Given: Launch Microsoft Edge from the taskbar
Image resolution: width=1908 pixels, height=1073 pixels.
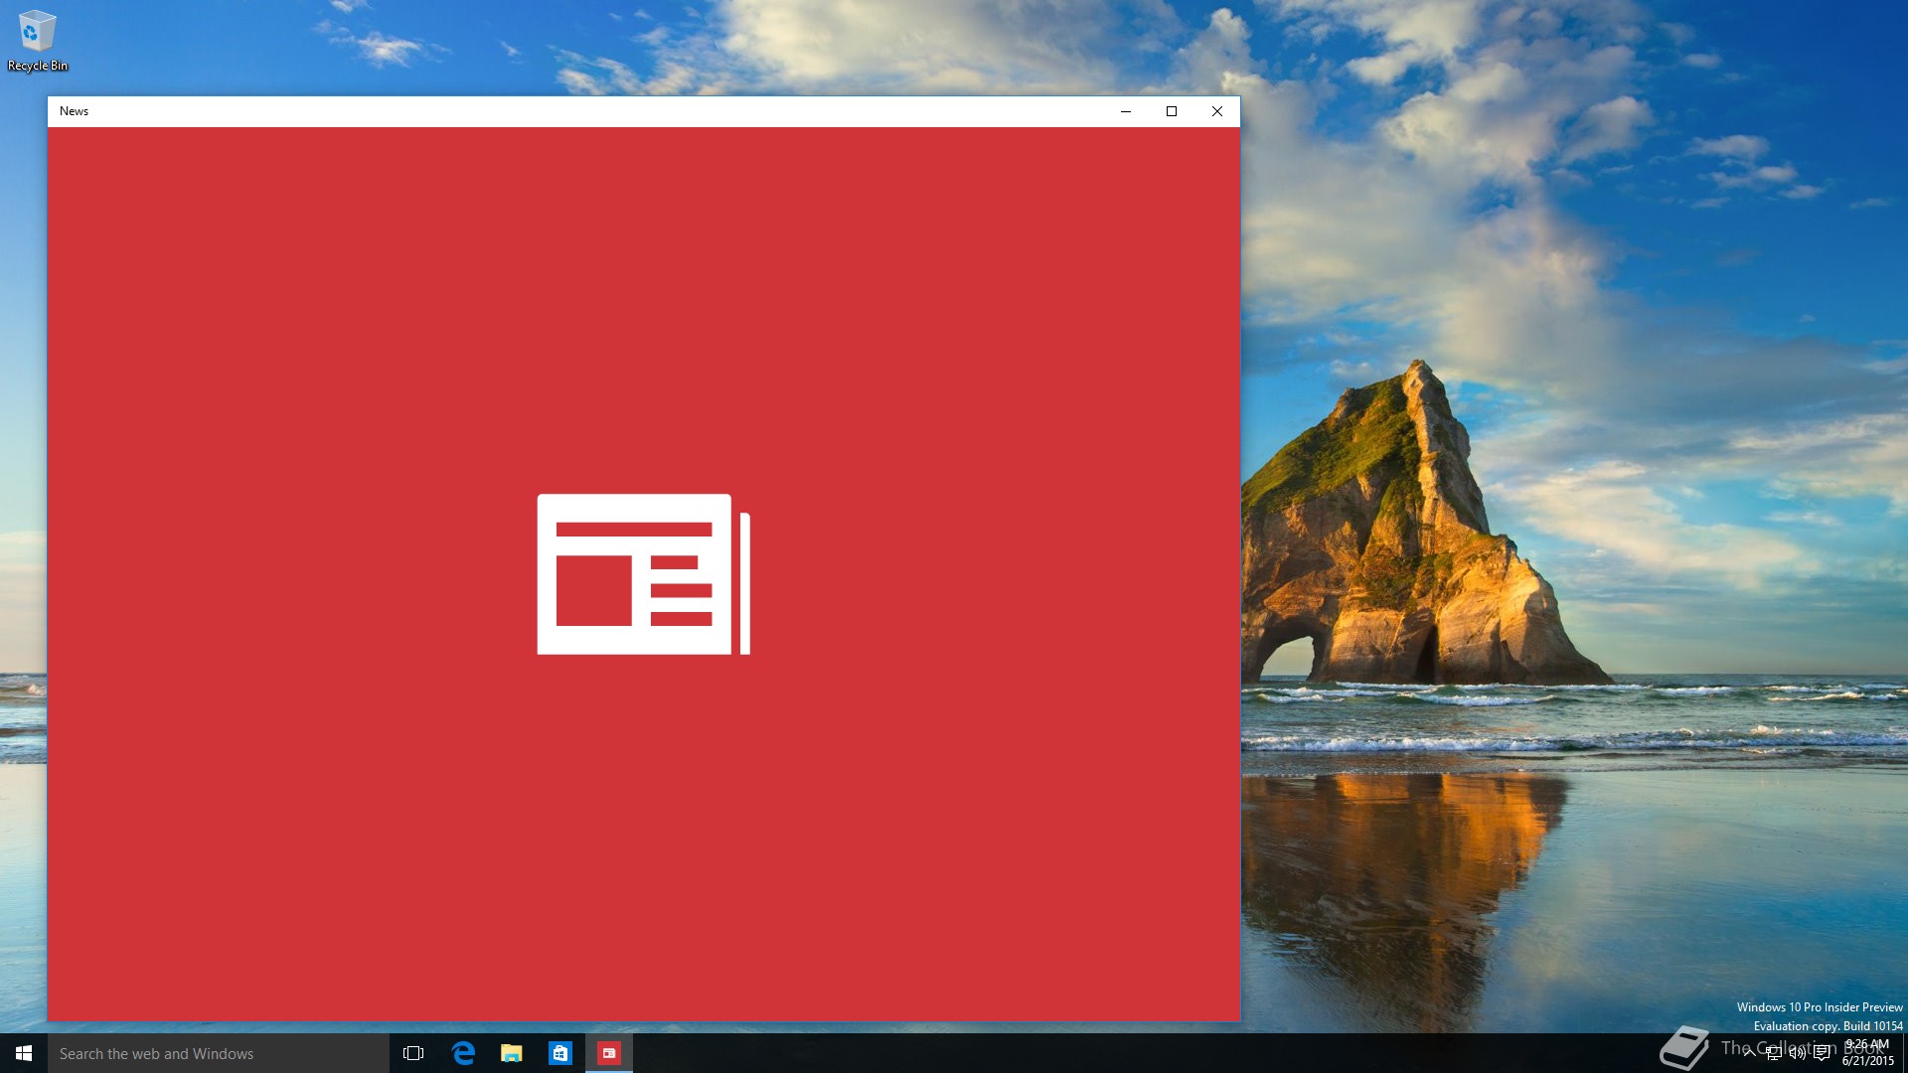Looking at the screenshot, I should [x=463, y=1053].
